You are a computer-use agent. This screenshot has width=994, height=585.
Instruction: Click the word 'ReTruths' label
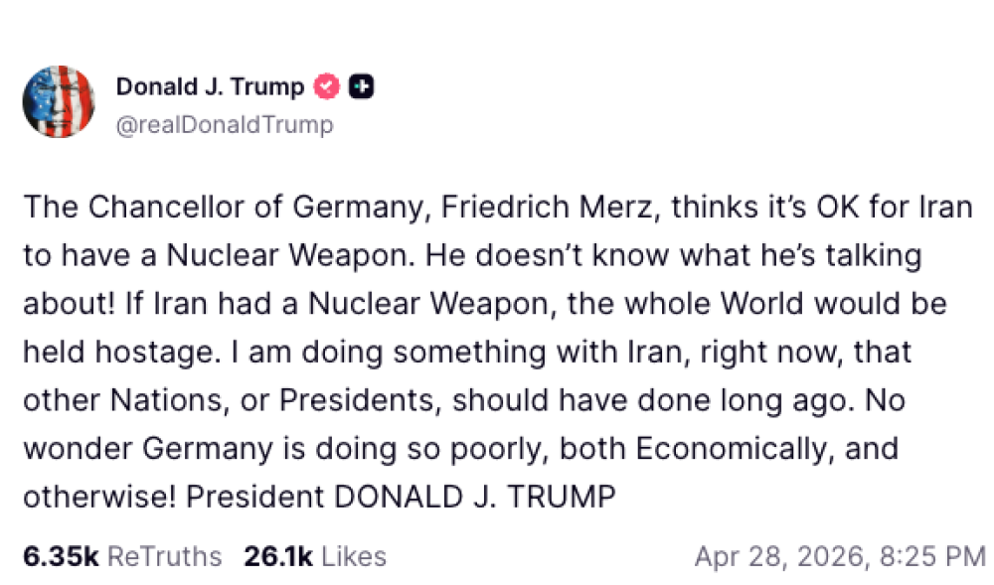164,555
